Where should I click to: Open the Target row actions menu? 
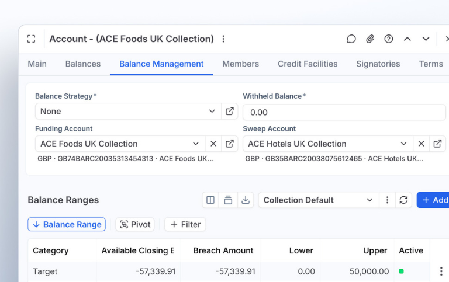click(441, 271)
